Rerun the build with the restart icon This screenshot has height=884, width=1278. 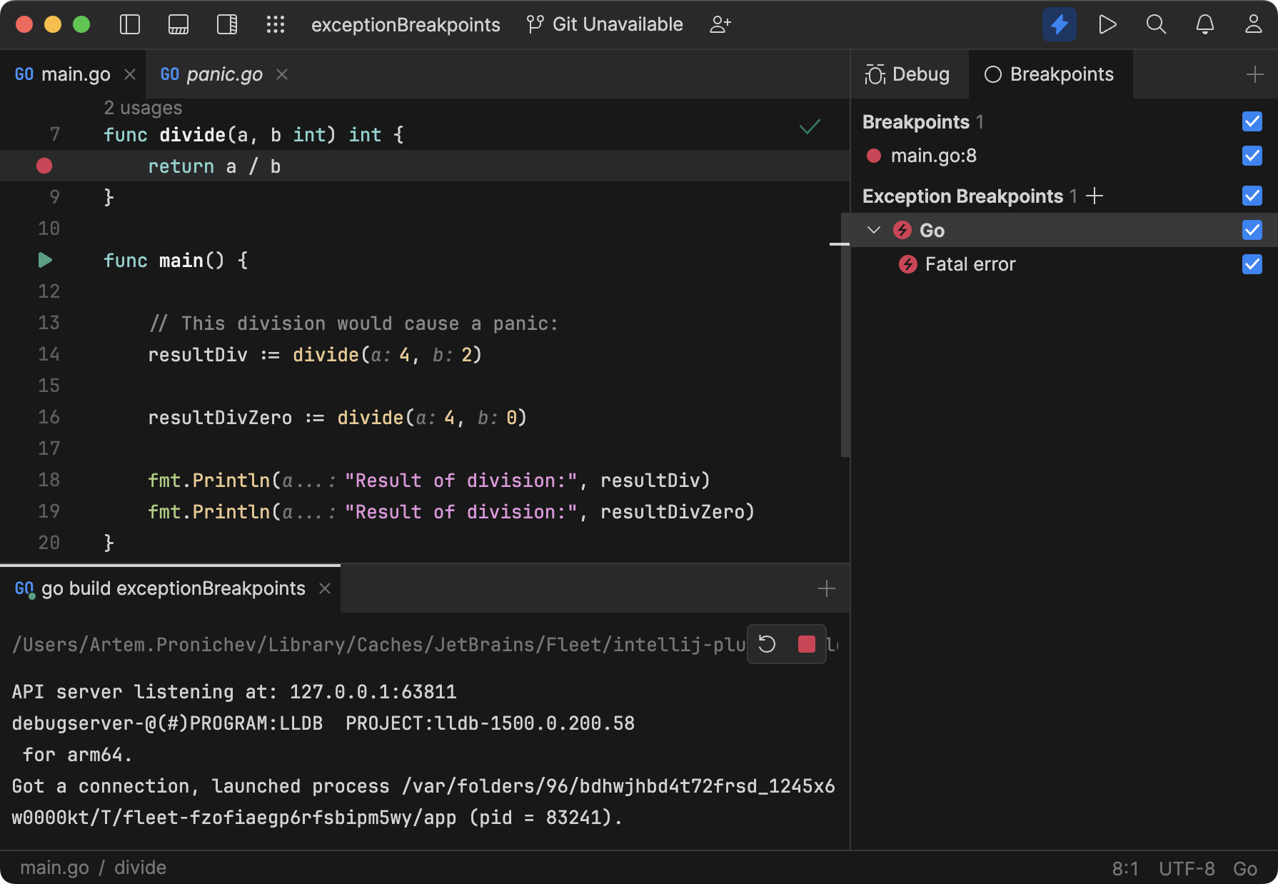pyautogui.click(x=767, y=644)
